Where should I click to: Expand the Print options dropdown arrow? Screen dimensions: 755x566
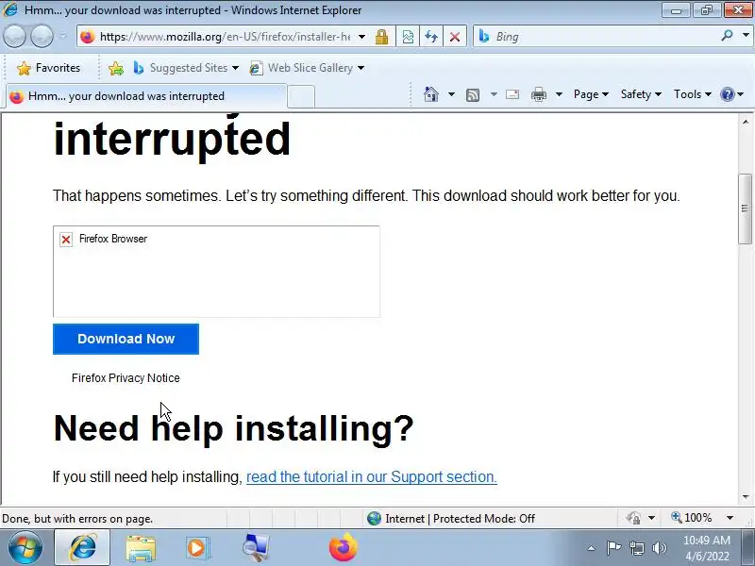559,94
